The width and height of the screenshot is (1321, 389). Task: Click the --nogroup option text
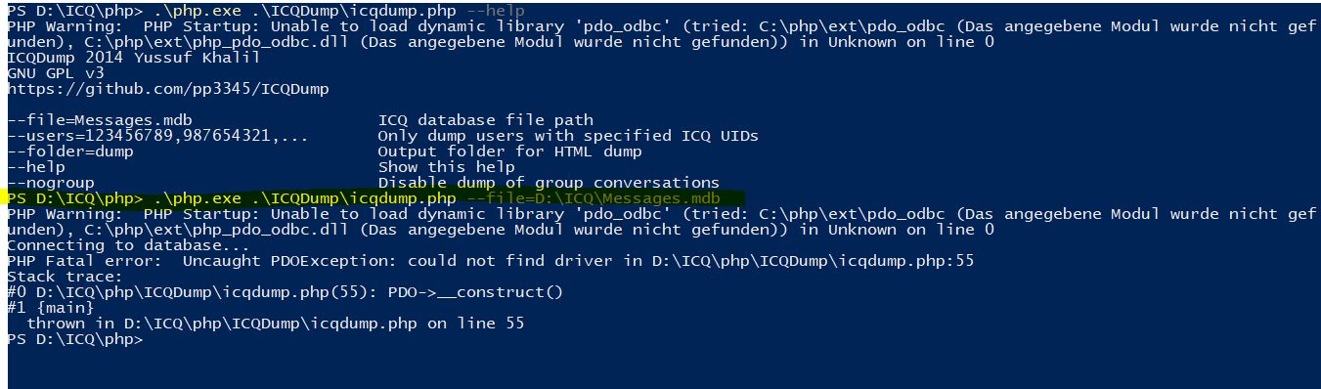(x=51, y=183)
